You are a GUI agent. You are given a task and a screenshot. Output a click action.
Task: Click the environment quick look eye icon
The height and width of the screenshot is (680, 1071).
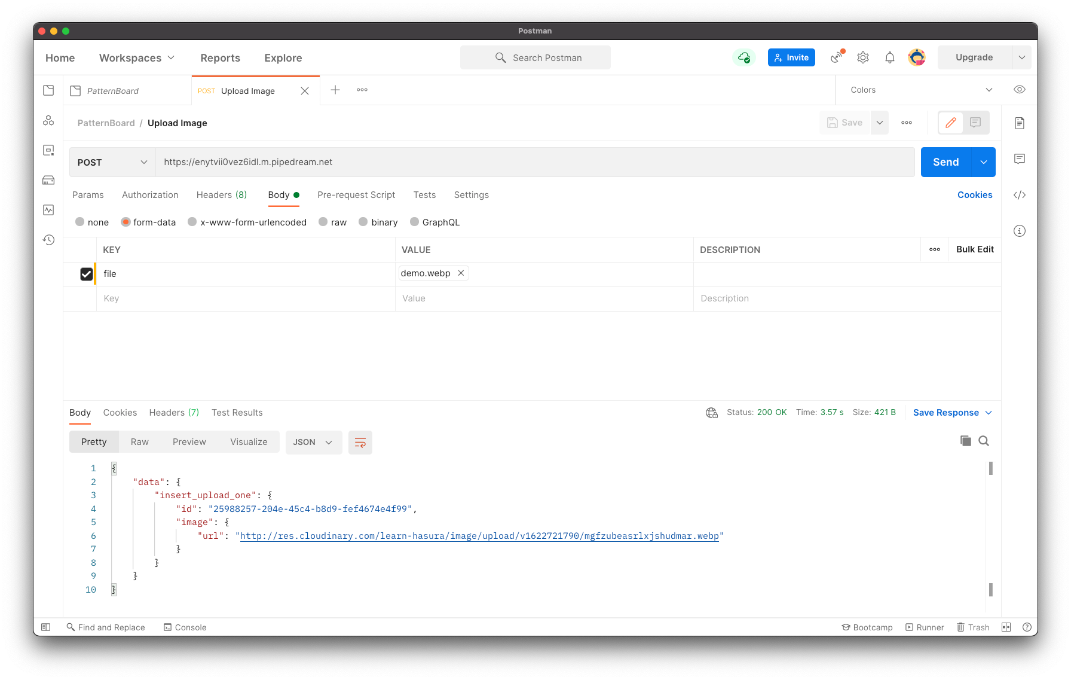pyautogui.click(x=1020, y=90)
